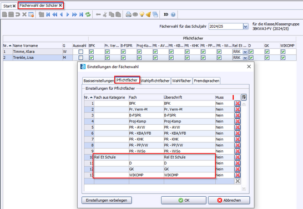
Task: Click the green refresh arrows icon
Action: 88,14
